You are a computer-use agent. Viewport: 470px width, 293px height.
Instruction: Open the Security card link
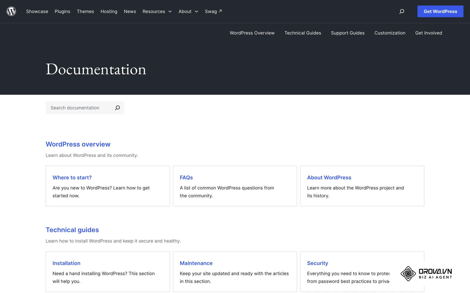click(x=318, y=263)
